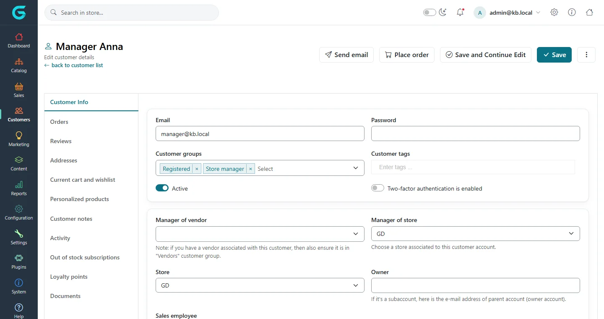Expand the admin@kb.local account menu
The width and height of the screenshot is (604, 319).
tap(507, 13)
